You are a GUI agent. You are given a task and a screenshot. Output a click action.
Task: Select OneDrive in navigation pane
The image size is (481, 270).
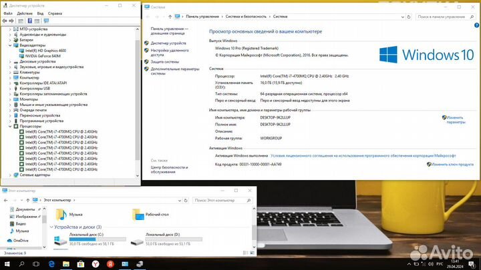tap(21, 241)
